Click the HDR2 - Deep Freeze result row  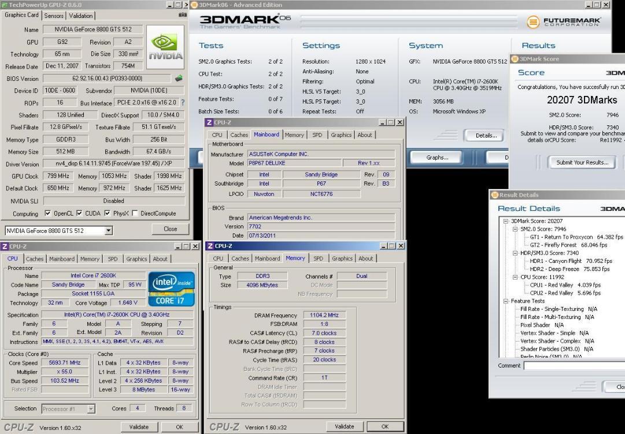[569, 269]
